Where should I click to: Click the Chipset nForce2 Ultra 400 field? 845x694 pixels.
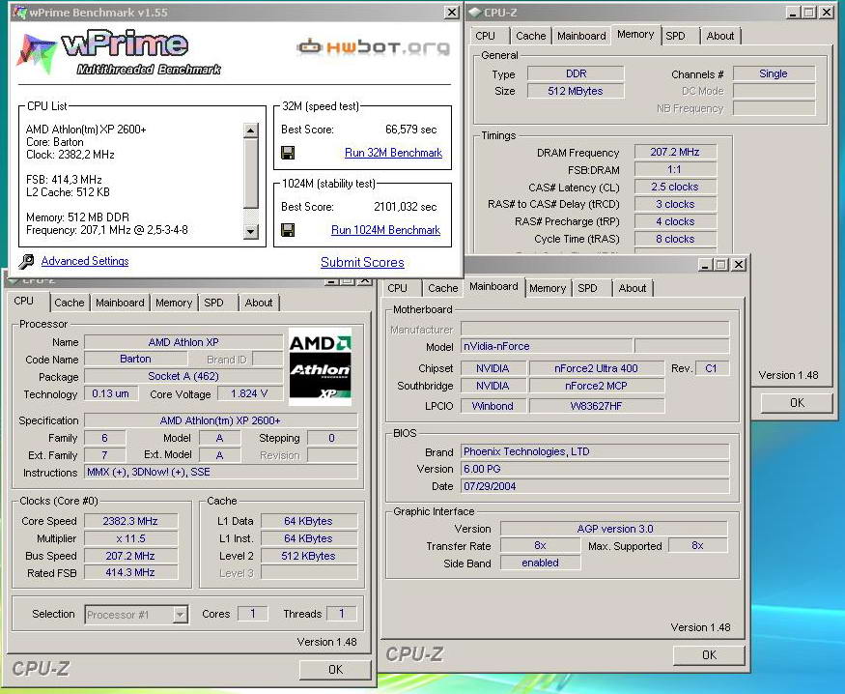pyautogui.click(x=596, y=368)
